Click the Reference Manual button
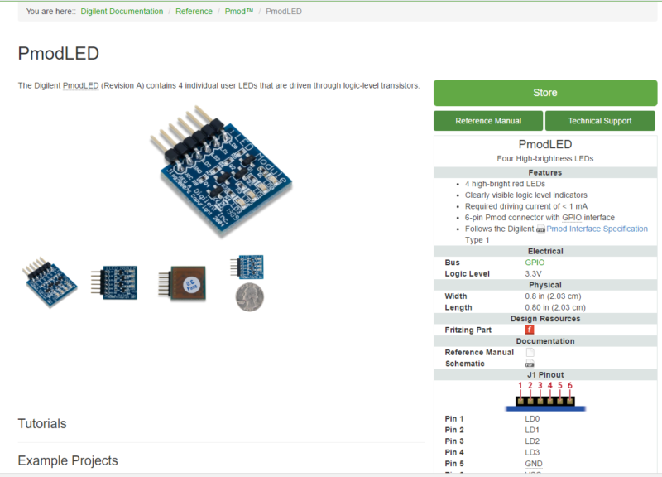Image resolution: width=662 pixels, height=477 pixels. [x=487, y=120]
